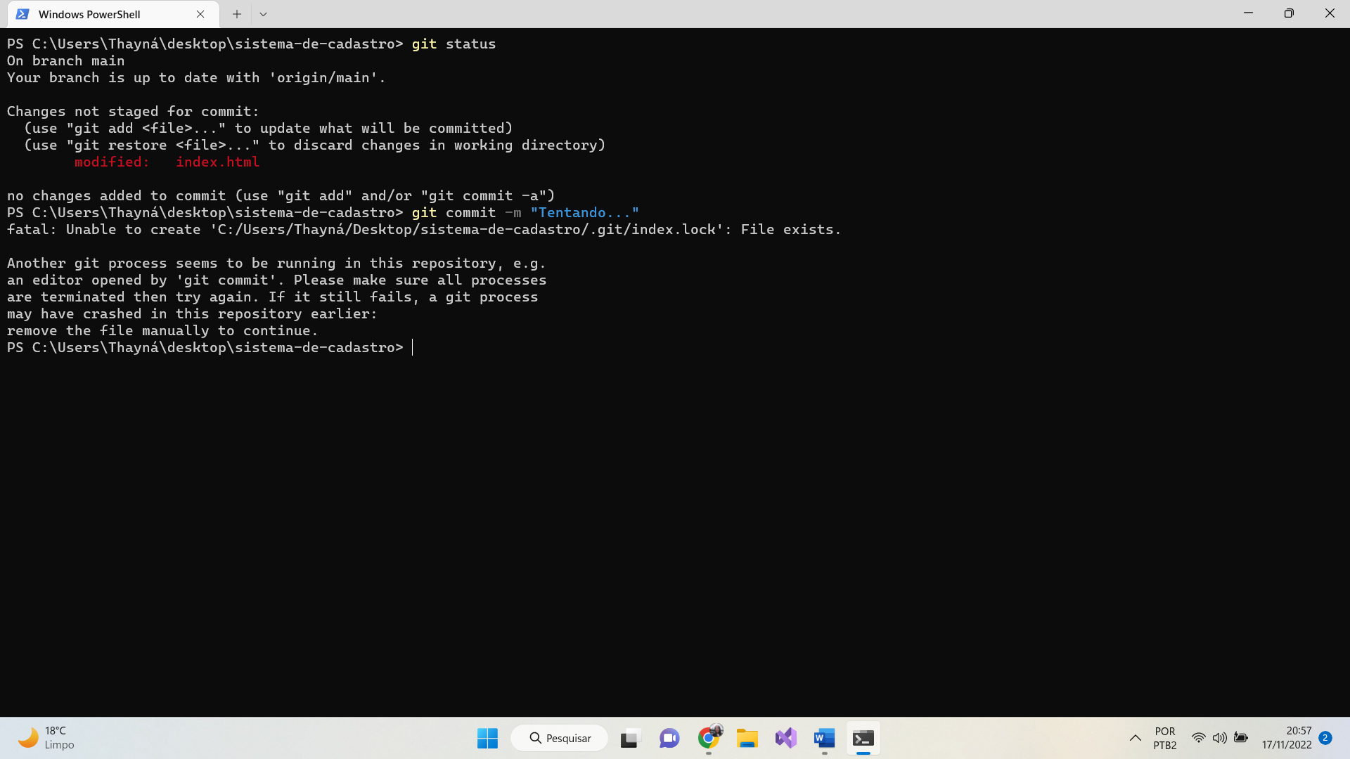Viewport: 1350px width, 759px height.
Task: Click the red 'modified:' label
Action: [112, 162]
